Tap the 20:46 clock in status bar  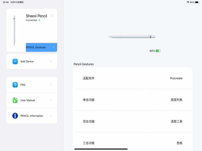tap(6, 2)
